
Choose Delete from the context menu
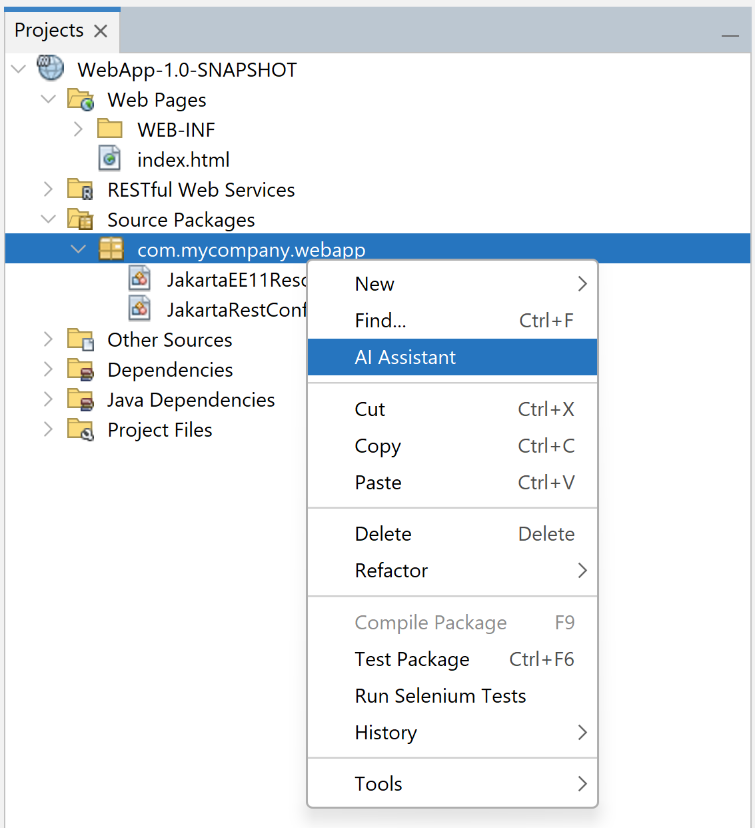[x=452, y=534]
